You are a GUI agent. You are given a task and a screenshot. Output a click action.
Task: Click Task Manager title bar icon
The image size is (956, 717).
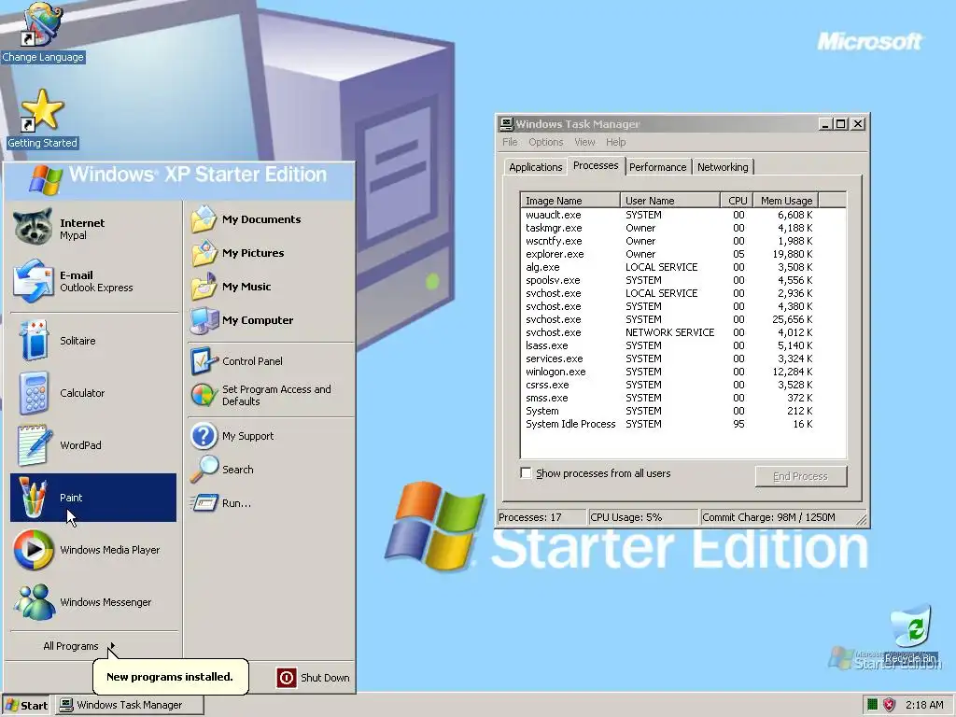pos(507,124)
